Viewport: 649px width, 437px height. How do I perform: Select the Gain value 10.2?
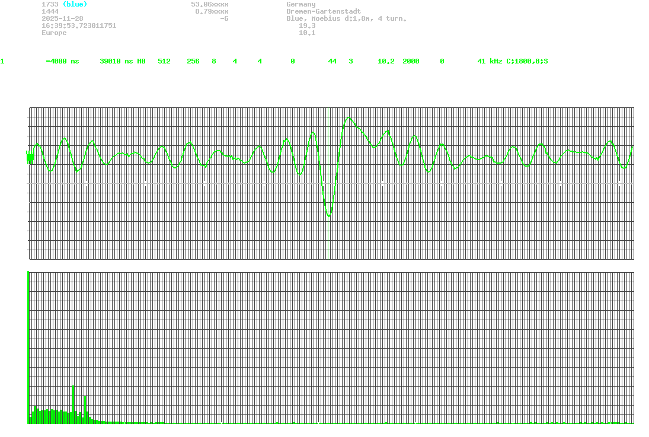pyautogui.click(x=386, y=61)
